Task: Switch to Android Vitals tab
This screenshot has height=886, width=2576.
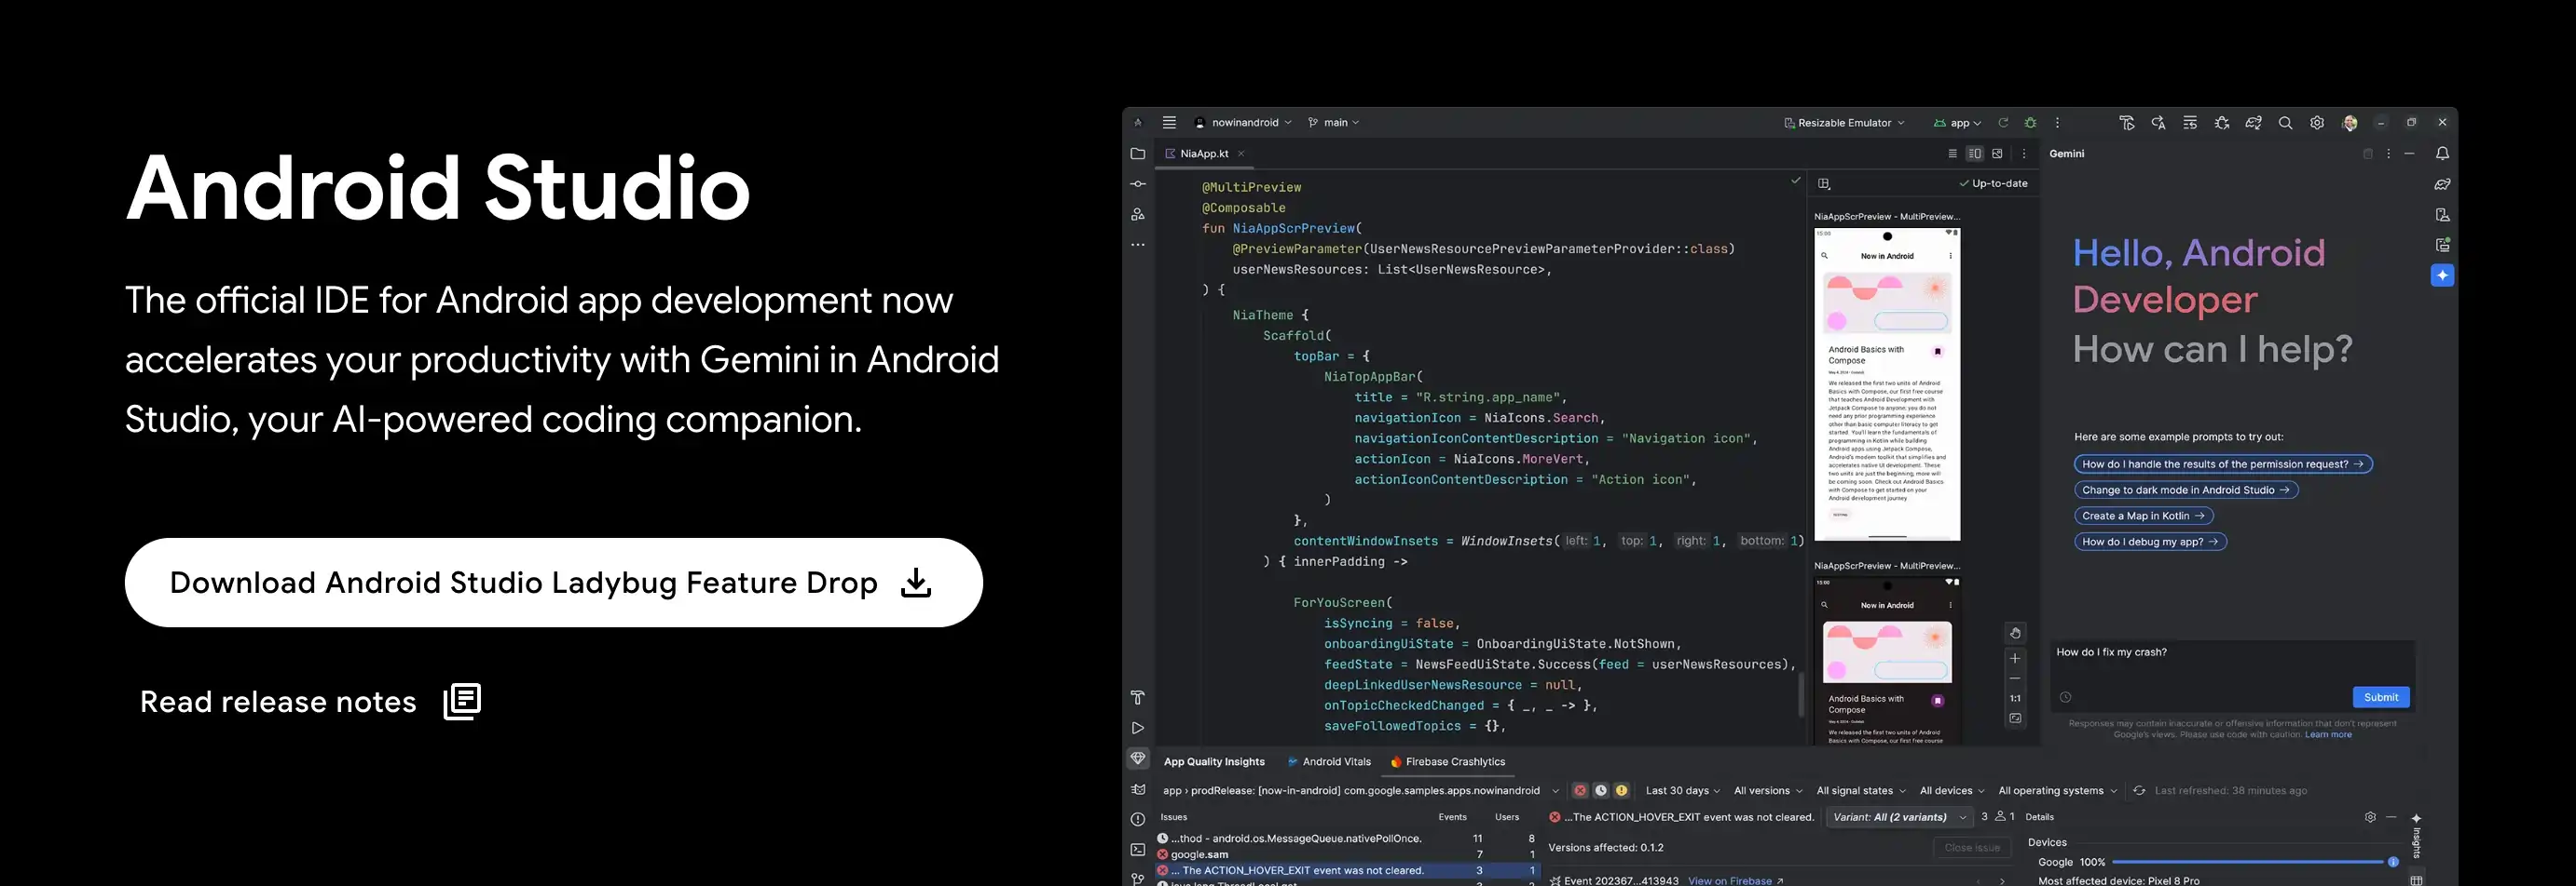Action: click(1328, 761)
